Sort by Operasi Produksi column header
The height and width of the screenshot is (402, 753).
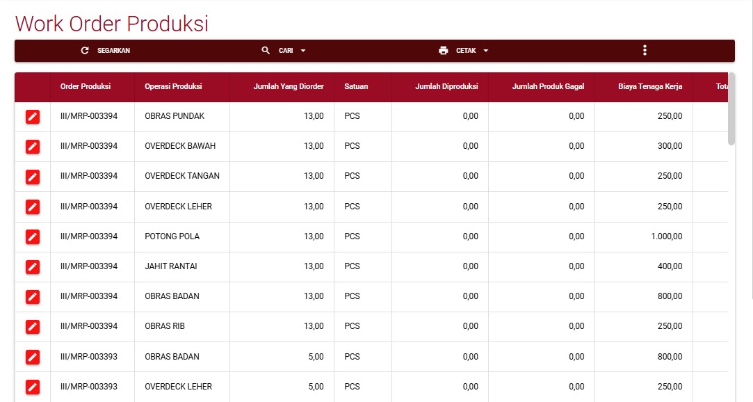click(x=173, y=87)
